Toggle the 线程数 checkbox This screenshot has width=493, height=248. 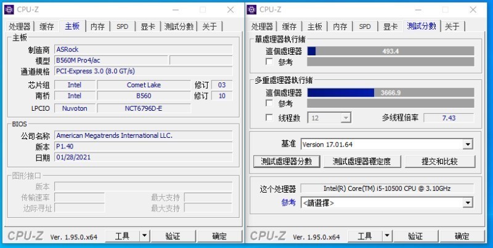269,118
